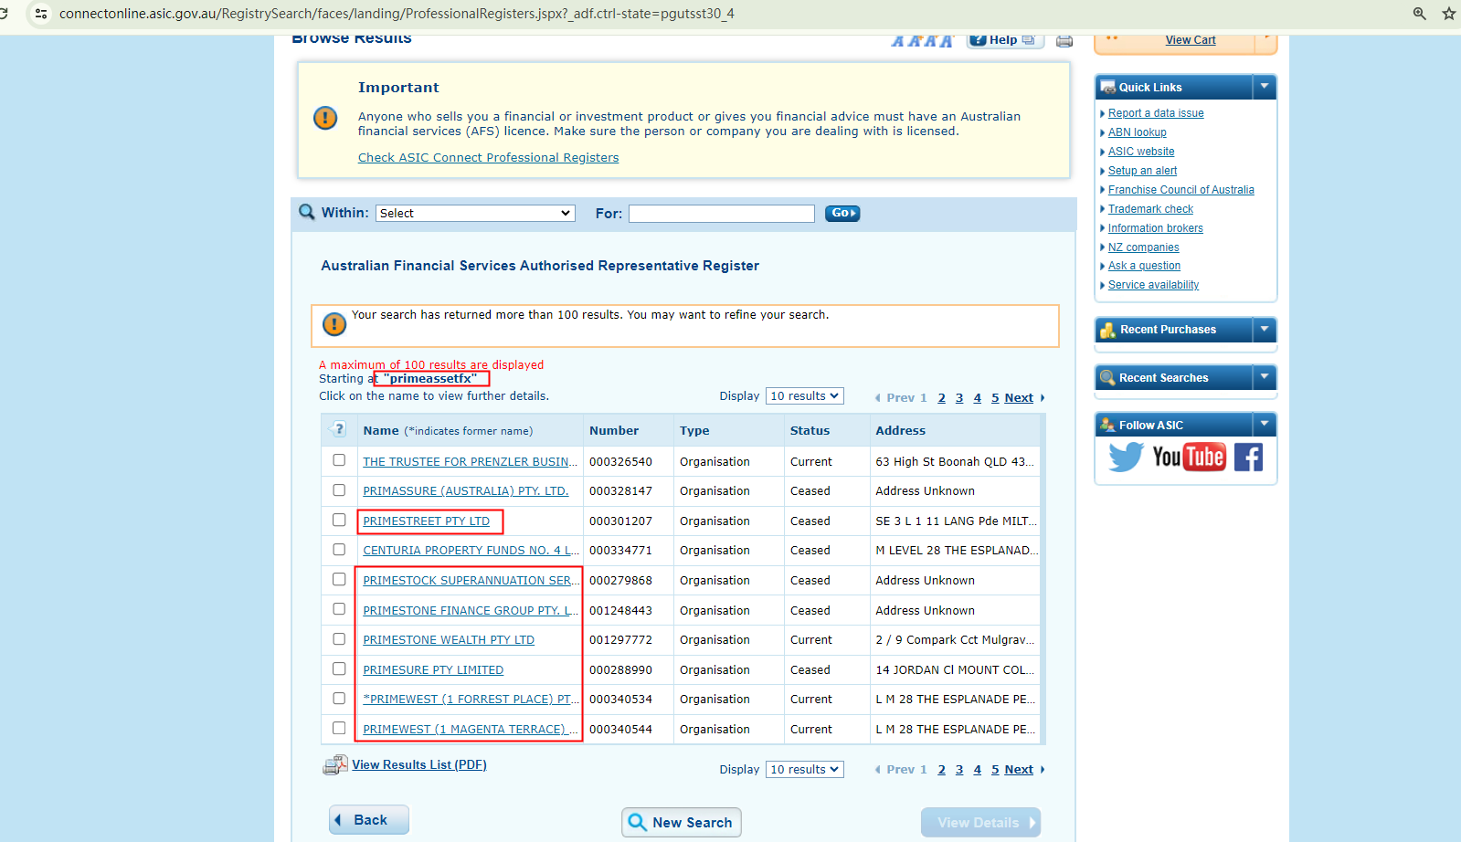Open Report a data issue quick link

[1156, 113]
